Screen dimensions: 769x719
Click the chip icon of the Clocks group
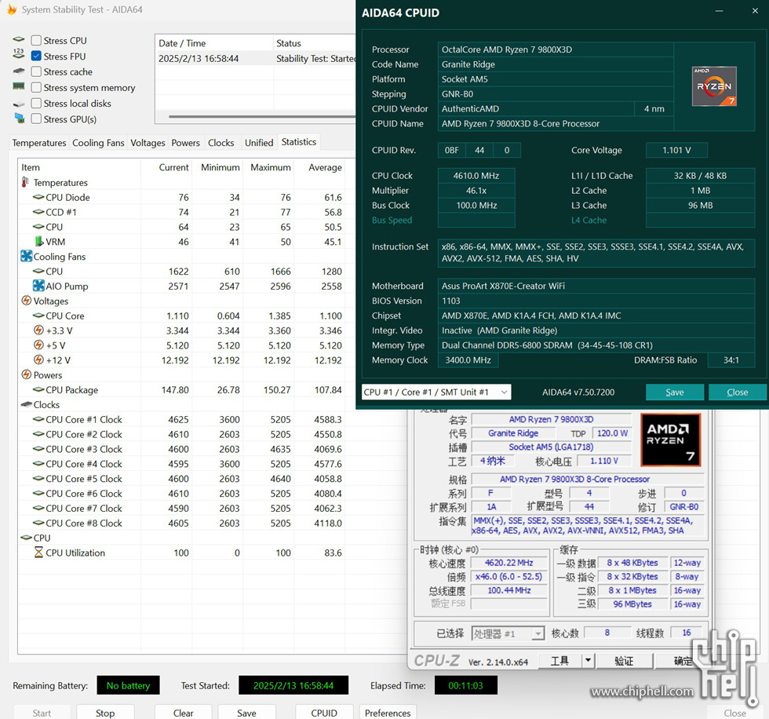pyautogui.click(x=27, y=404)
